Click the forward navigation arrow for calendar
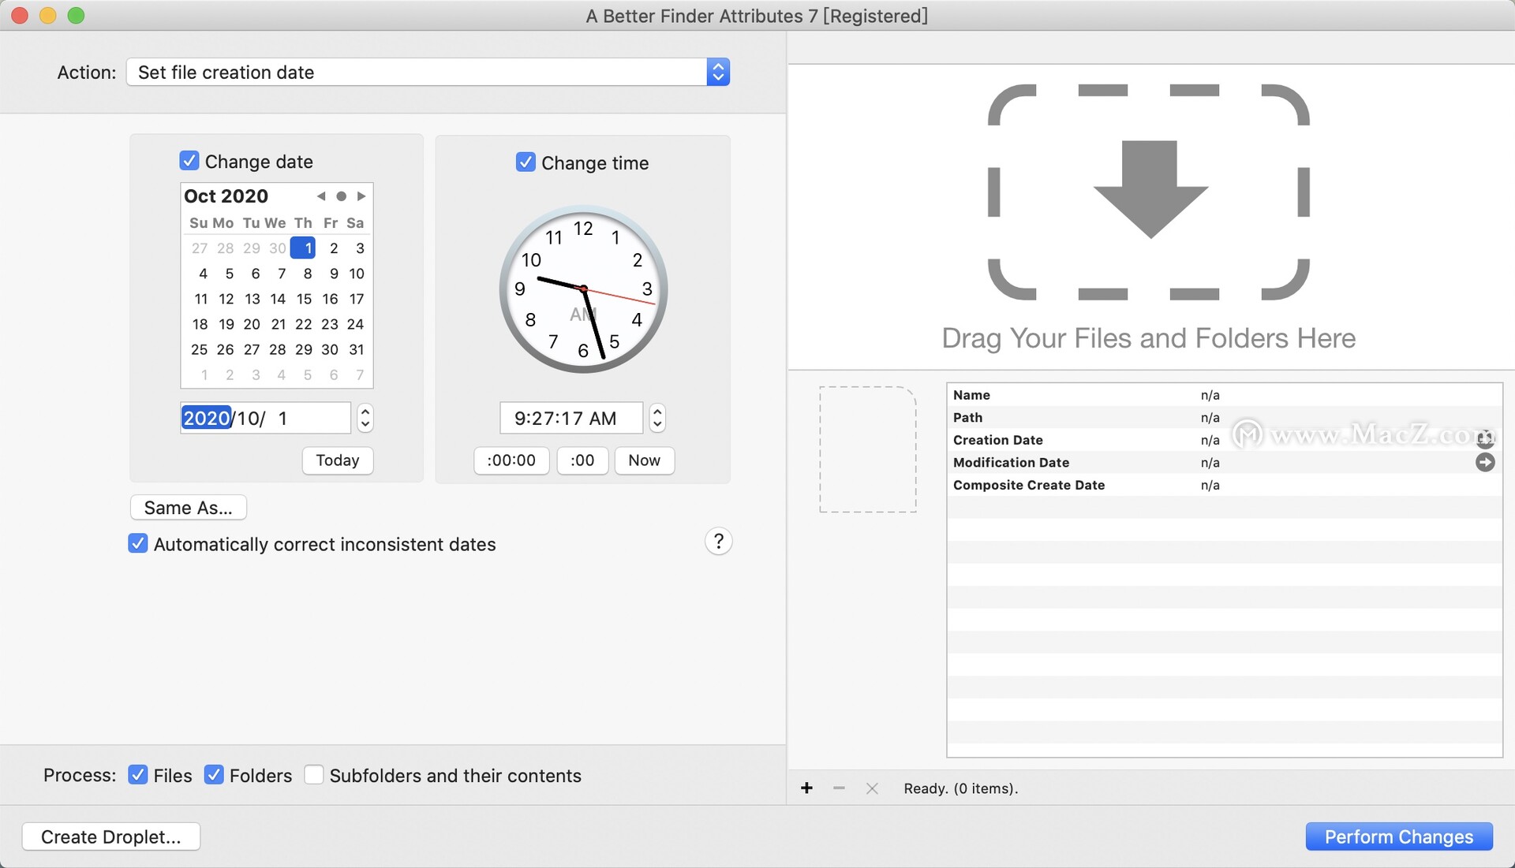The image size is (1515, 868). (x=360, y=195)
